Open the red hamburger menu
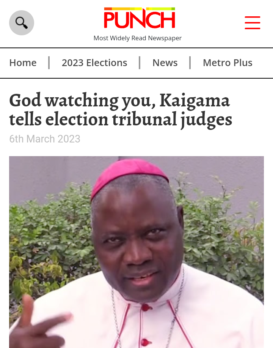Image resolution: width=273 pixels, height=348 pixels. pos(253,23)
